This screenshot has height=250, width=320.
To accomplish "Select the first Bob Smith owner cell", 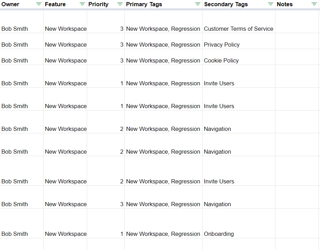I will (15, 29).
